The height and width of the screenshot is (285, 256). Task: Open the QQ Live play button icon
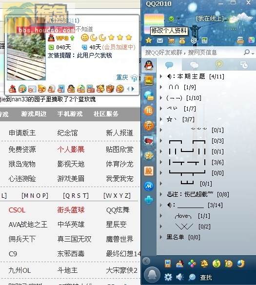pos(229,264)
